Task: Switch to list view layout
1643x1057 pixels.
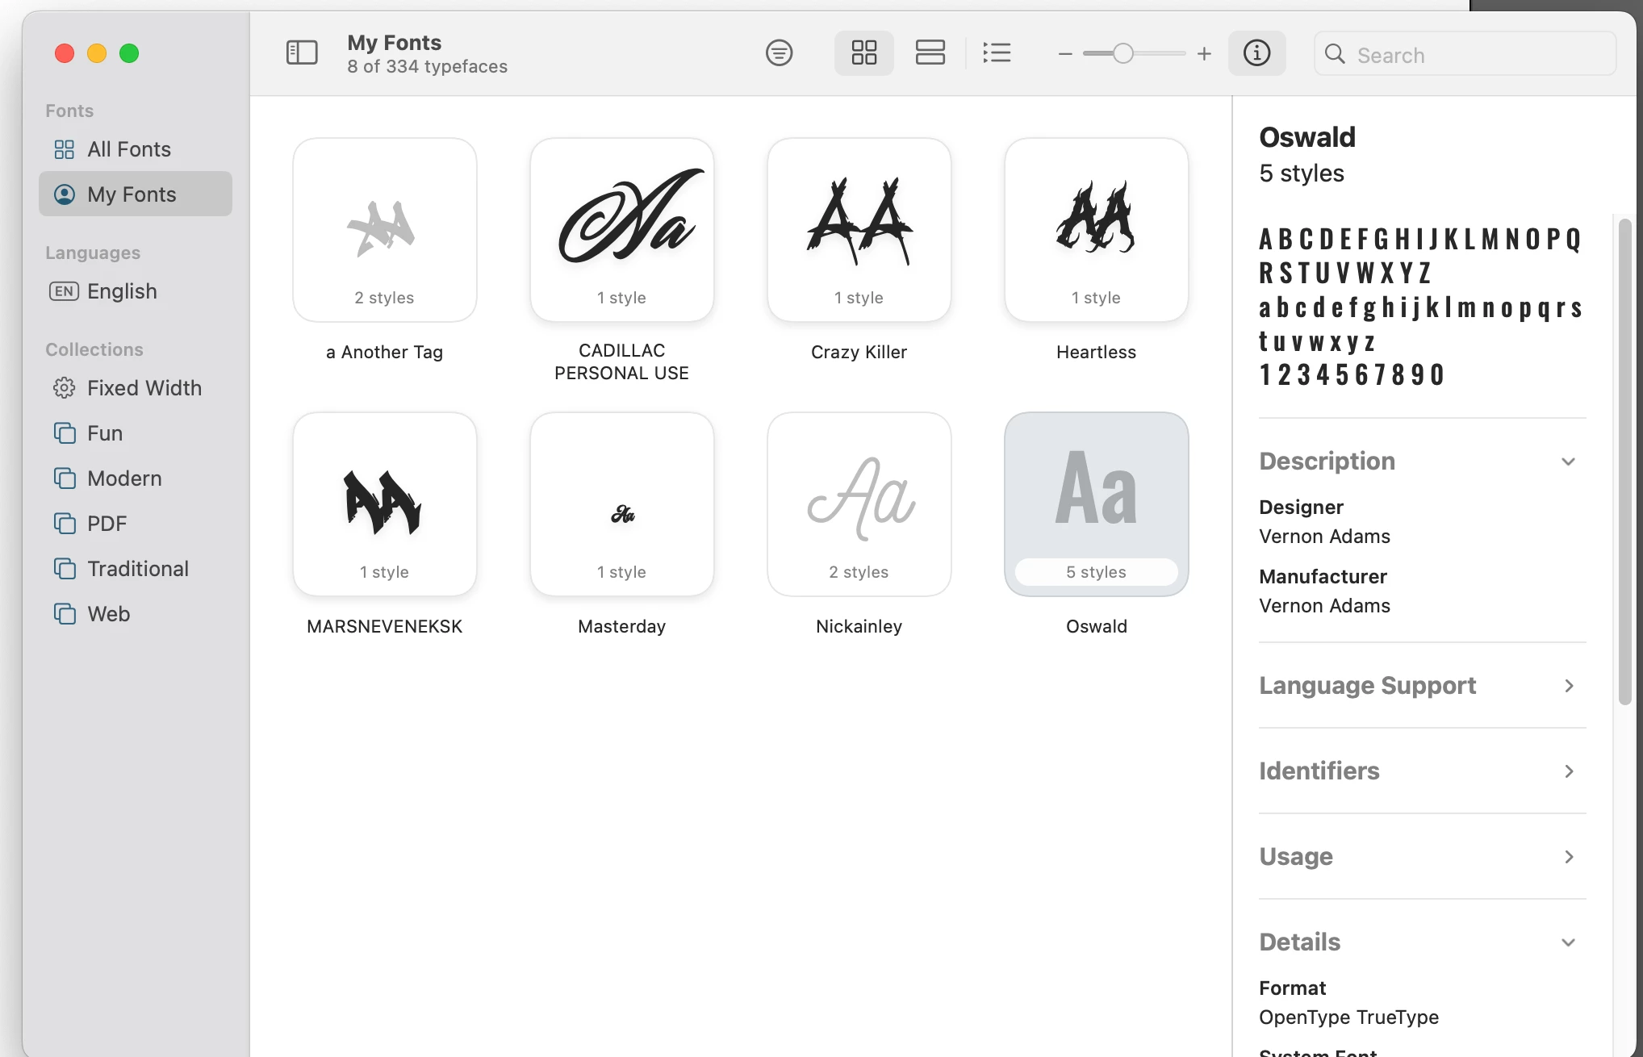Action: pyautogui.click(x=997, y=53)
